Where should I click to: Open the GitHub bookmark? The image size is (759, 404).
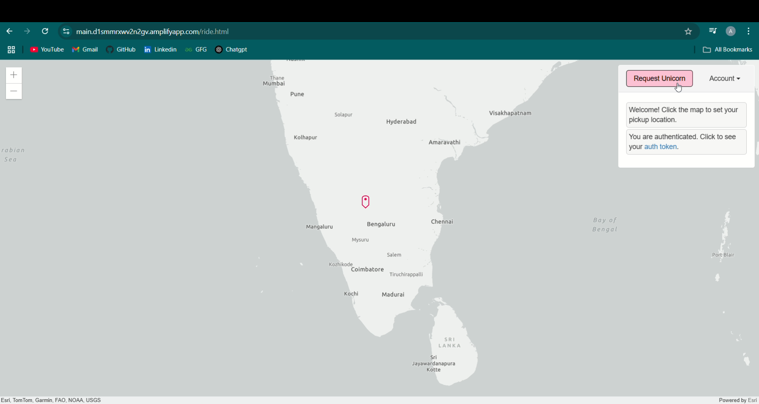(x=121, y=49)
